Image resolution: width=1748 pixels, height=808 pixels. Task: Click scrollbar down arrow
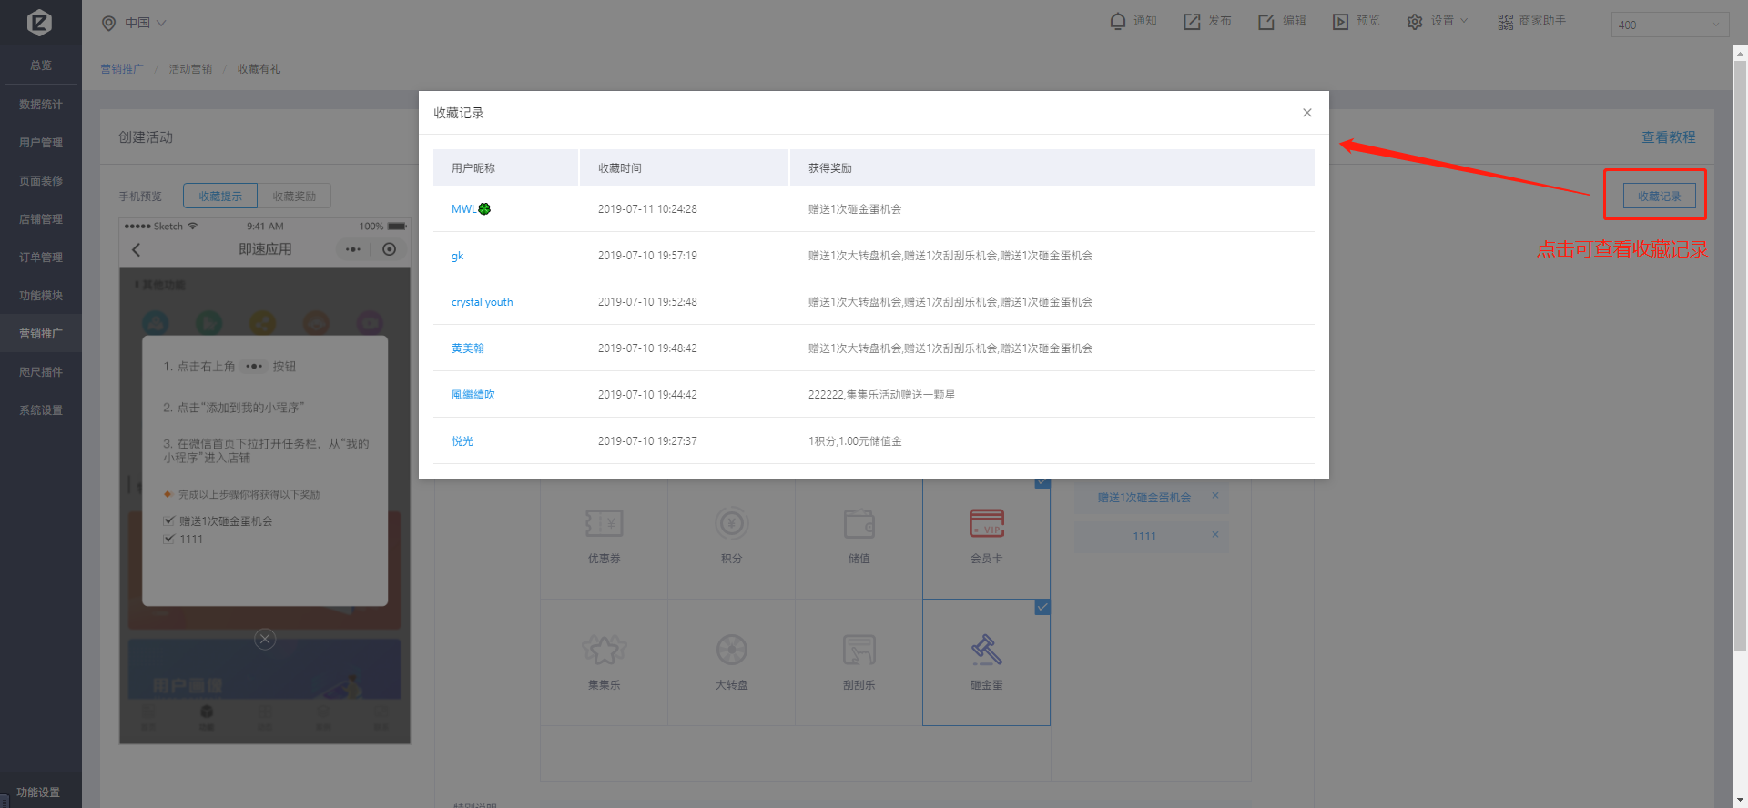[x=1740, y=801]
